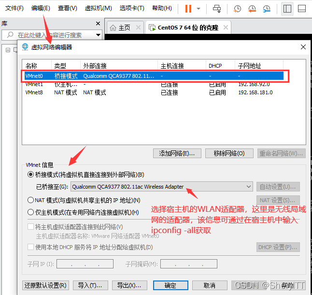This screenshot has width=312, height=295.
Task: Click the thumbnail bar layout icon
Action: [302, 9]
